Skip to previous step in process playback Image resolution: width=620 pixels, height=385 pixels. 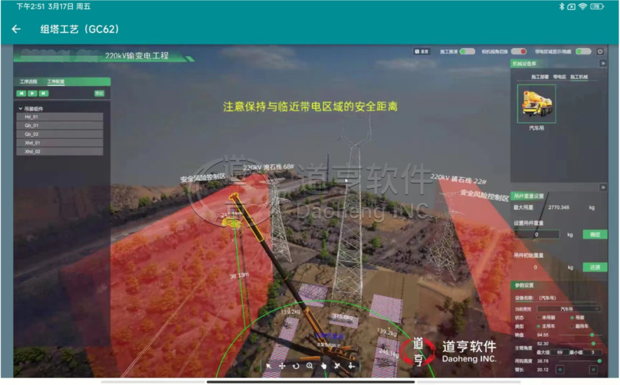click(x=21, y=93)
